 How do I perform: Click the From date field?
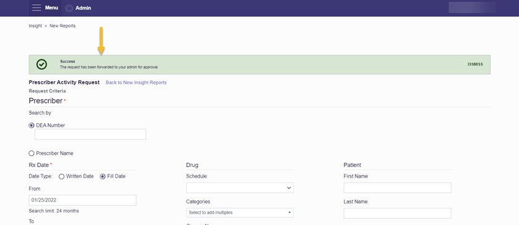83,200
